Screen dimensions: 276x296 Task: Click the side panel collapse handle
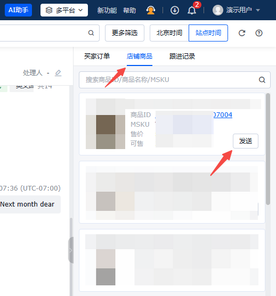point(71,250)
